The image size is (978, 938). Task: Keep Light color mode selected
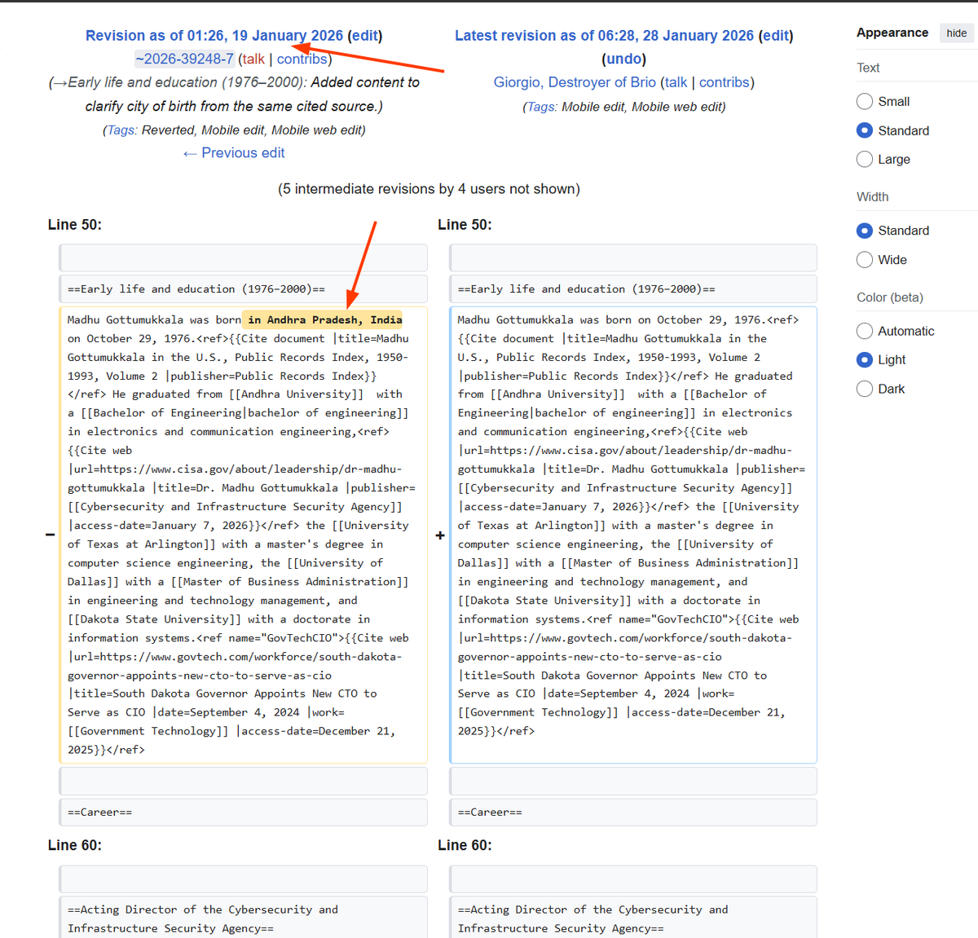coord(864,359)
